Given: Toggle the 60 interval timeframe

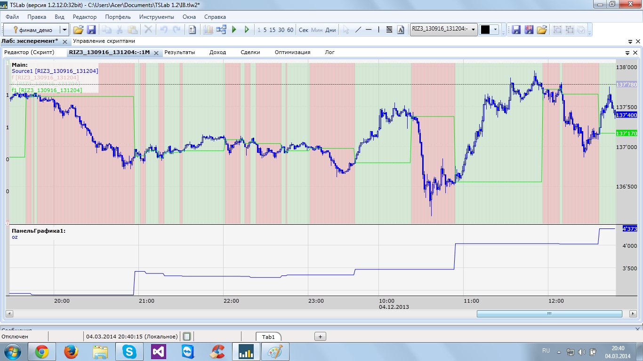Looking at the screenshot, I should [x=290, y=30].
